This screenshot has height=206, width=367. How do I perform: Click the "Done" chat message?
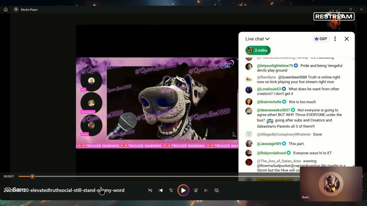point(317,134)
